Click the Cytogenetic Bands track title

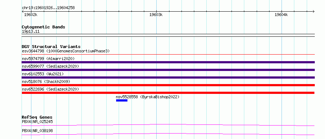click(43, 27)
